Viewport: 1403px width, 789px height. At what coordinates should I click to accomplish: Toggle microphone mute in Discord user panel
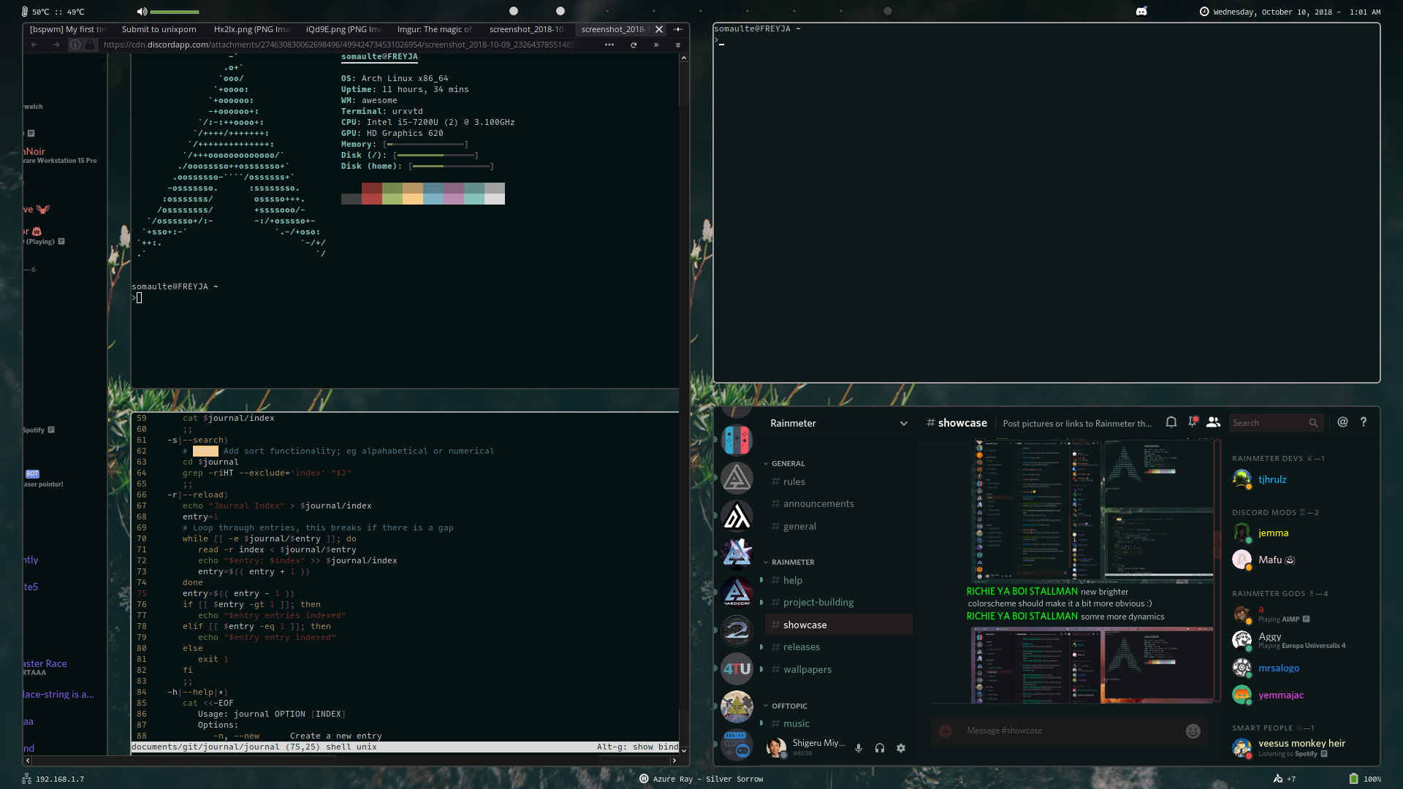click(x=859, y=748)
